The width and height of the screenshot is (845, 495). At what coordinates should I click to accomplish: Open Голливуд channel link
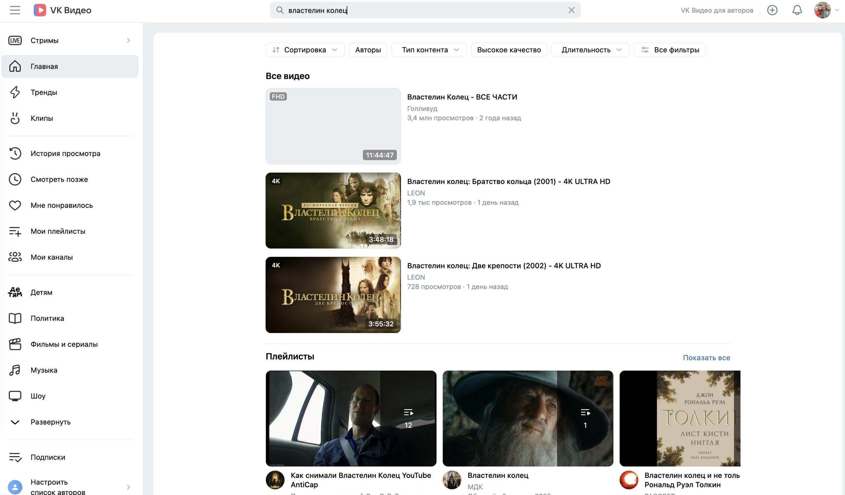point(422,108)
